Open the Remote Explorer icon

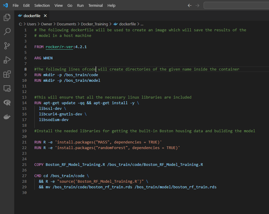click(x=7, y=88)
